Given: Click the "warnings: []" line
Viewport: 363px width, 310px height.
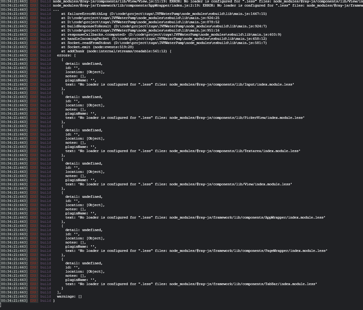Looking at the screenshot, I should (69, 296).
